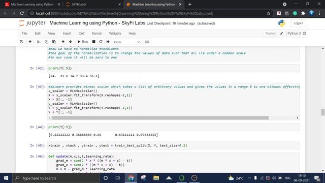Open browser extensions puzzle icon

303,13
